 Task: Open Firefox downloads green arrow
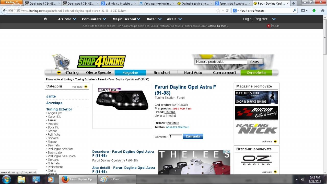(314, 11)
